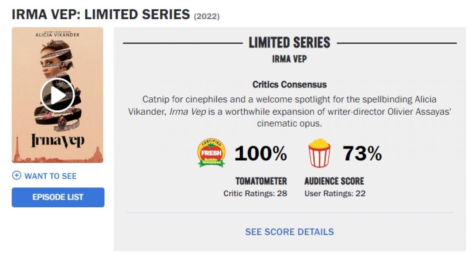The width and height of the screenshot is (476, 269).
Task: Play the Irma Vep trailer on poster
Action: (x=58, y=95)
